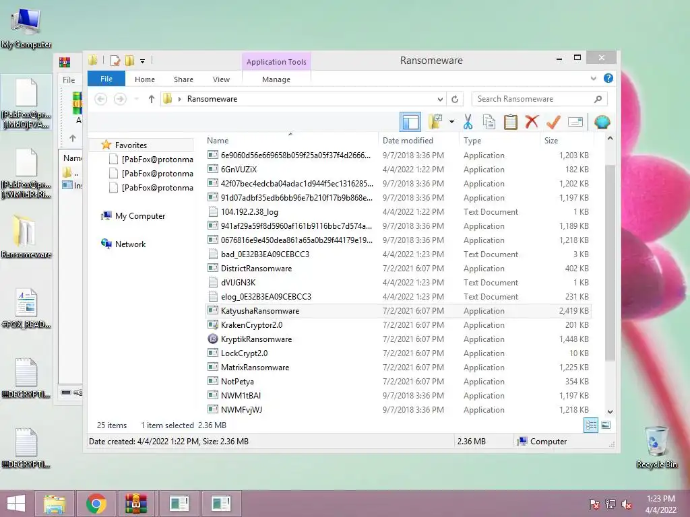The height and width of the screenshot is (517, 690).
Task: Click the Rename toolbar icon
Action: (x=575, y=122)
